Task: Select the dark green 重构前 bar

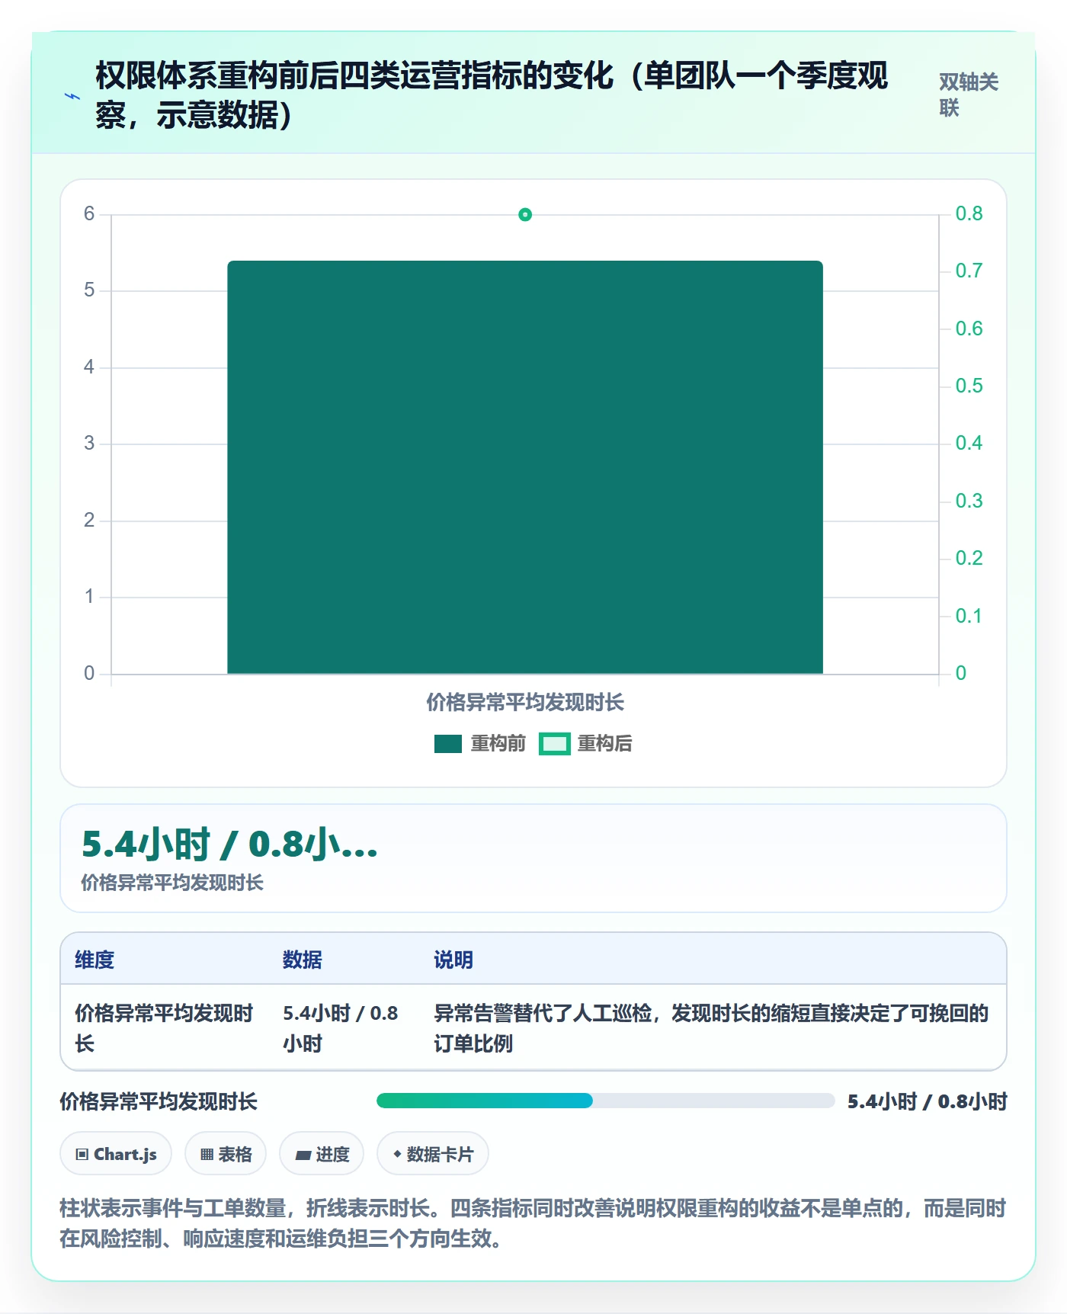Action: coord(525,467)
